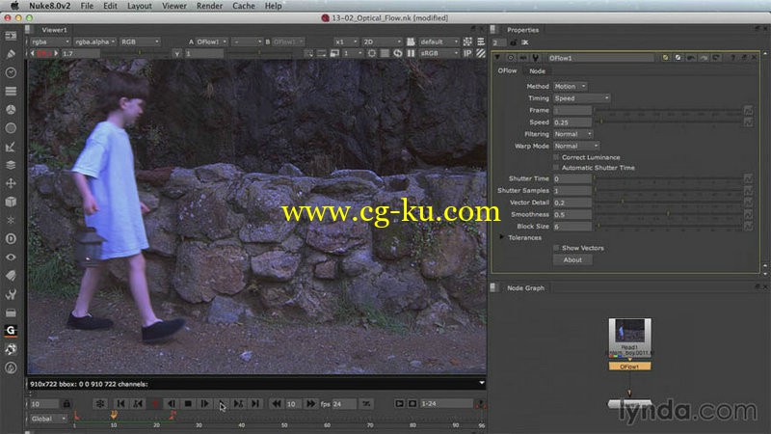
Task: Enable the Correct Luminance checkbox
Action: point(556,157)
